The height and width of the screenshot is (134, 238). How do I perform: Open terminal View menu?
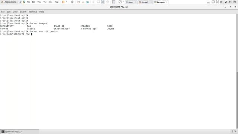(x=15, y=12)
